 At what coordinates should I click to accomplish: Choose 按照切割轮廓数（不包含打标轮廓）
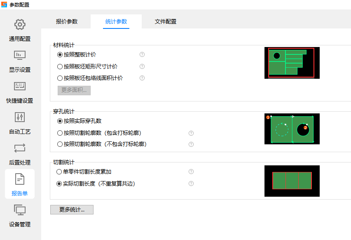click(x=102, y=144)
